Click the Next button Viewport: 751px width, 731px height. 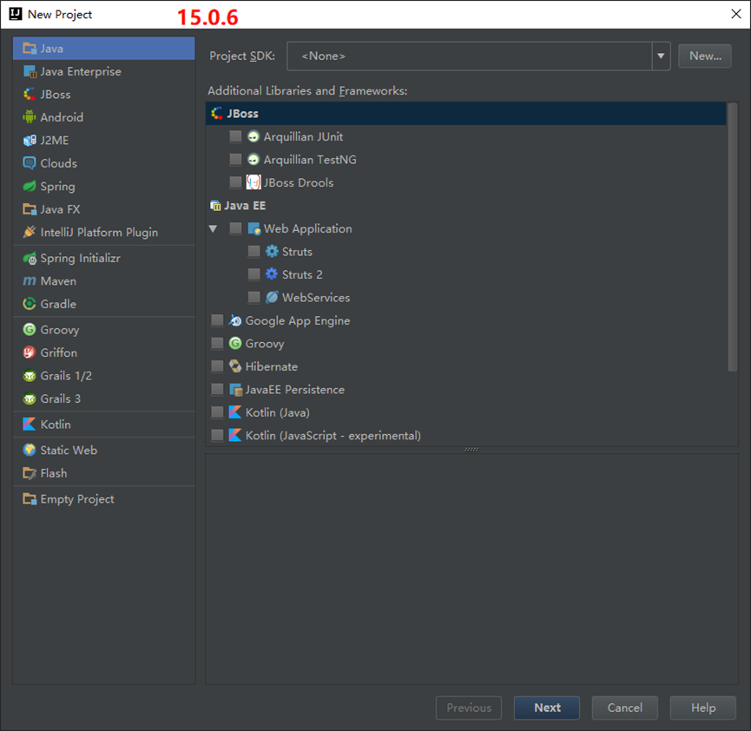coord(547,708)
